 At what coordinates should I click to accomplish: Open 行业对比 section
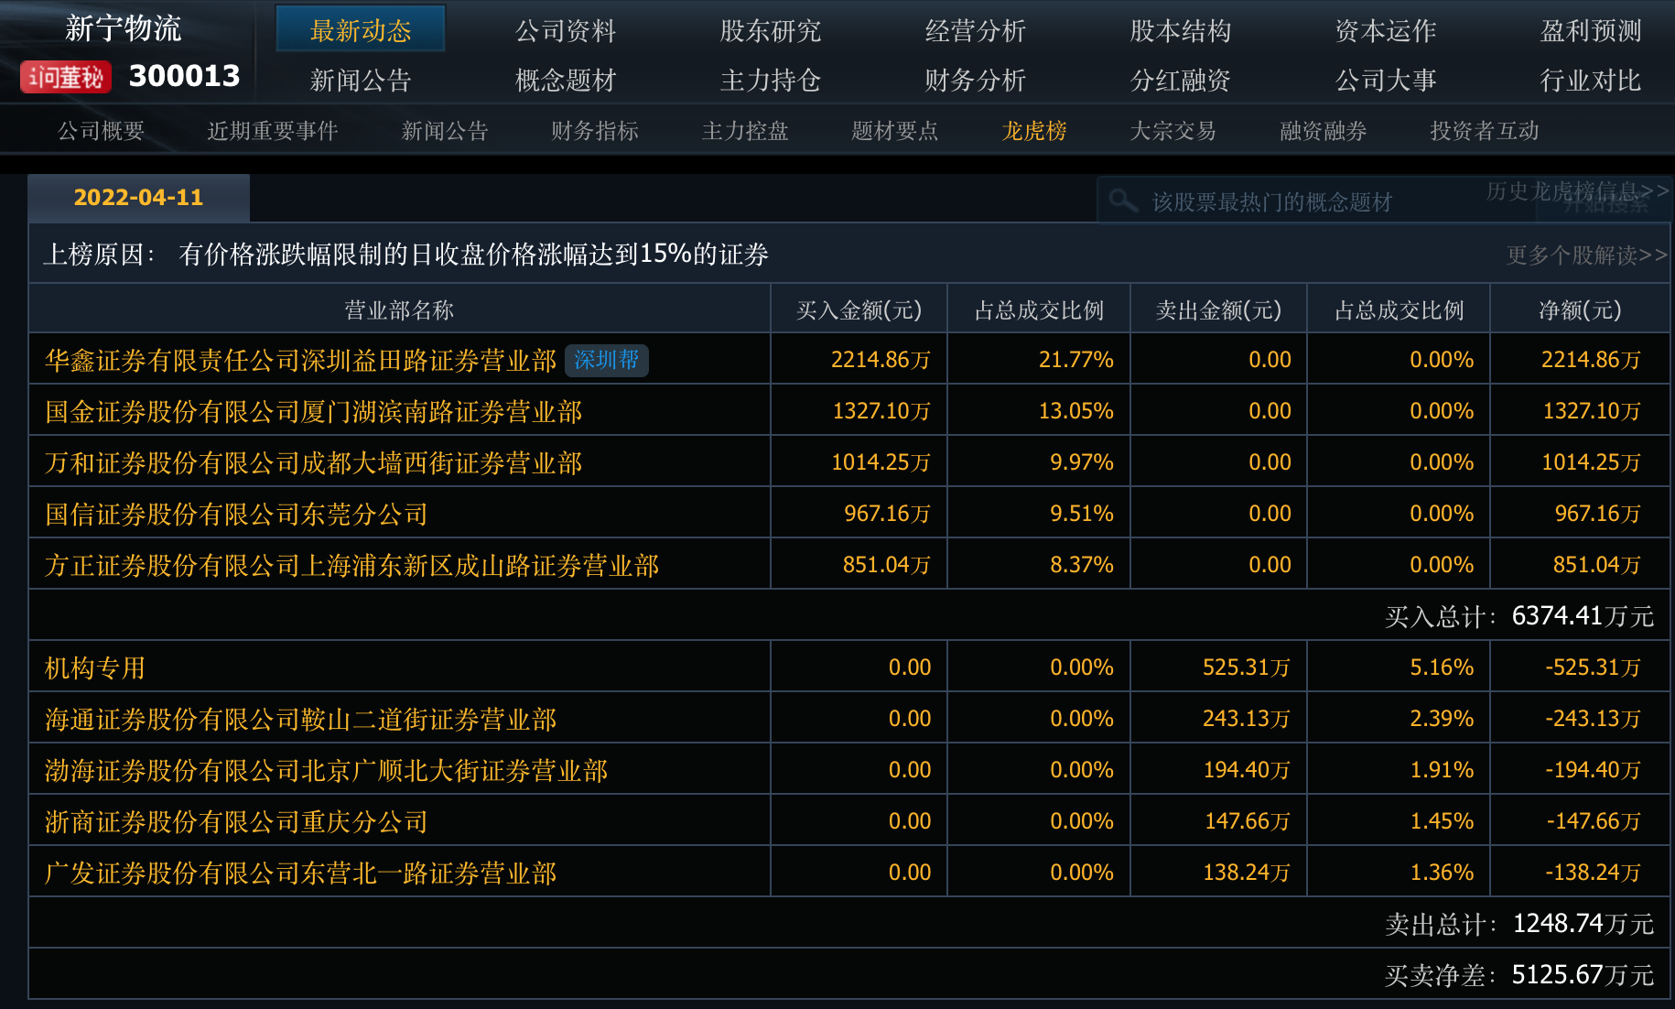tap(1591, 81)
